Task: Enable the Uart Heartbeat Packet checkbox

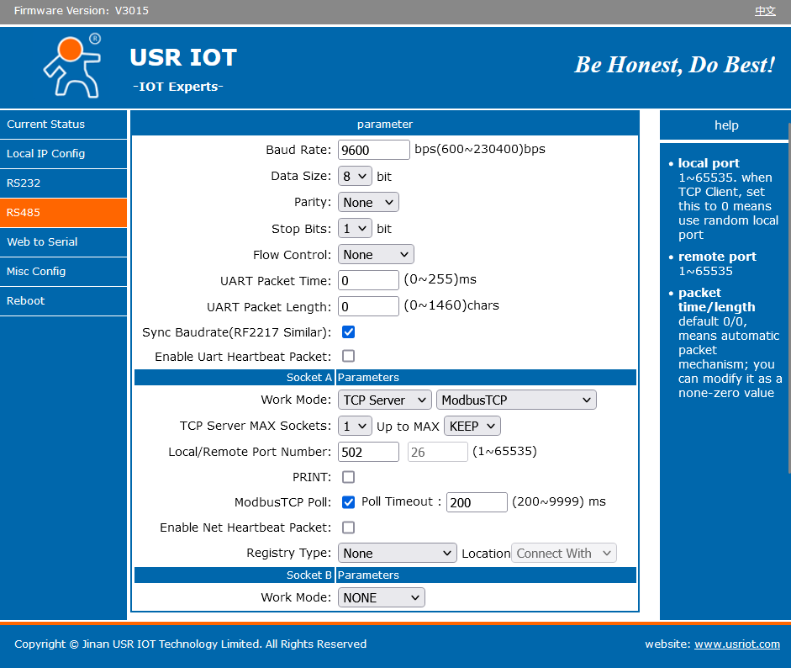Action: point(348,357)
